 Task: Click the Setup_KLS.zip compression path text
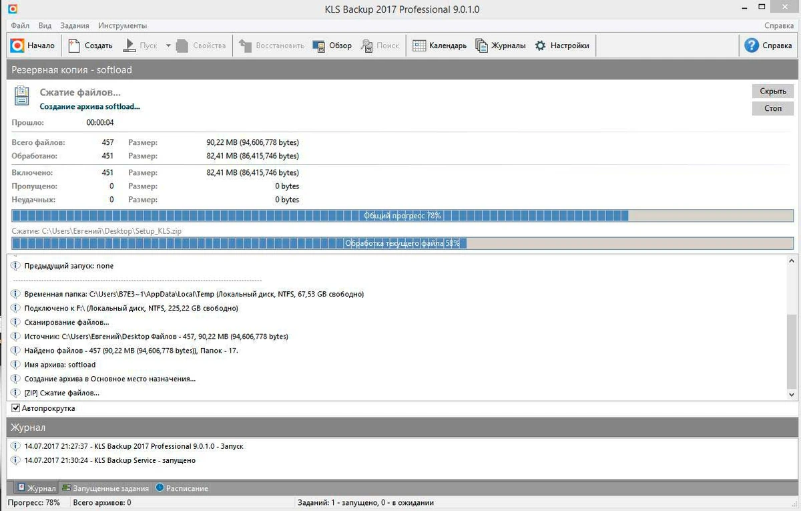point(97,231)
